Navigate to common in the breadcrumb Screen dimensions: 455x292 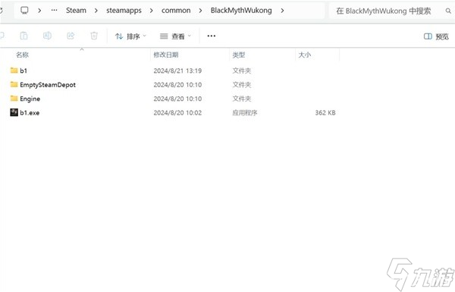pyautogui.click(x=176, y=11)
